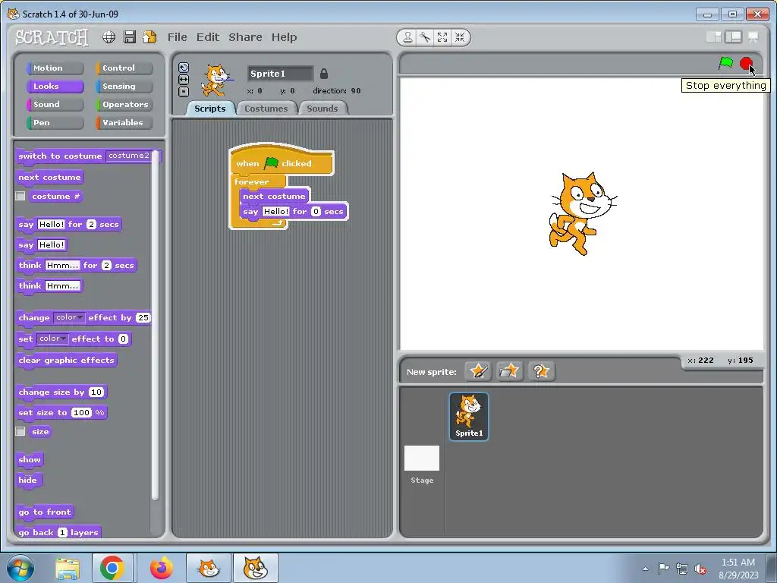Click the 'hide' block in palette

pyautogui.click(x=28, y=480)
